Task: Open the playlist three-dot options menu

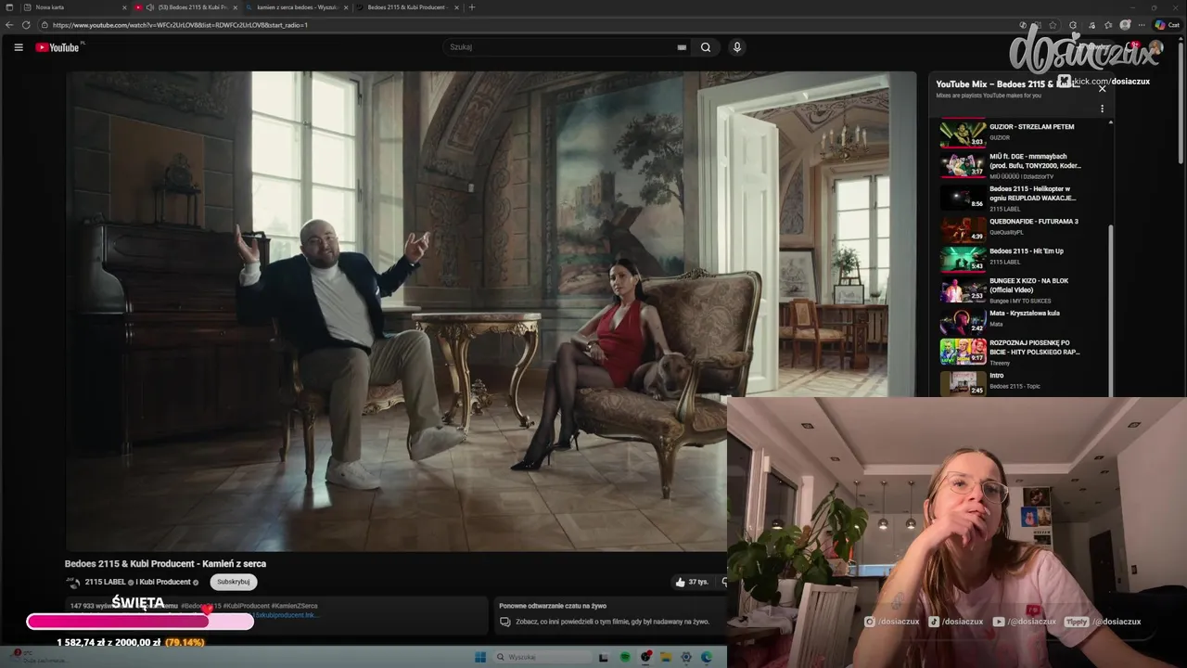Action: tap(1102, 109)
